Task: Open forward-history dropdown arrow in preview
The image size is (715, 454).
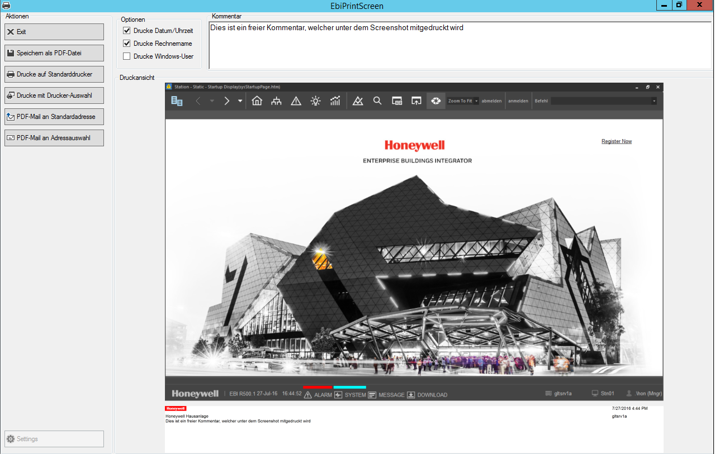Action: (x=240, y=101)
